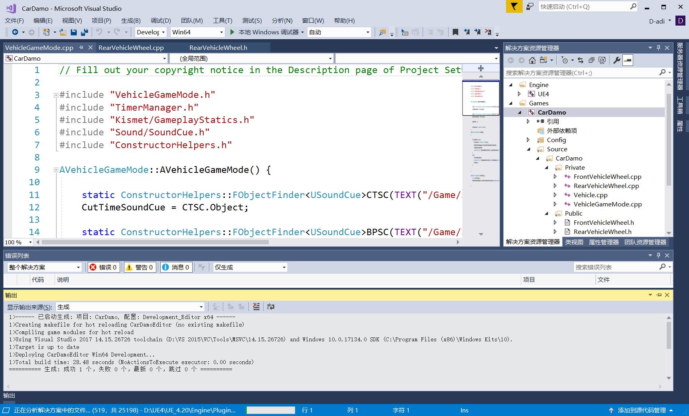Open the Server Explorer side tab
689x416 pixels.
click(x=680, y=66)
